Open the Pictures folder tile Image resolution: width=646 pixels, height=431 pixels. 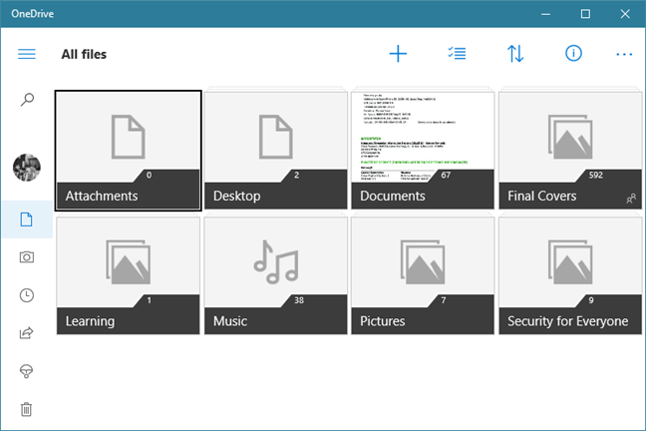pyautogui.click(x=423, y=276)
